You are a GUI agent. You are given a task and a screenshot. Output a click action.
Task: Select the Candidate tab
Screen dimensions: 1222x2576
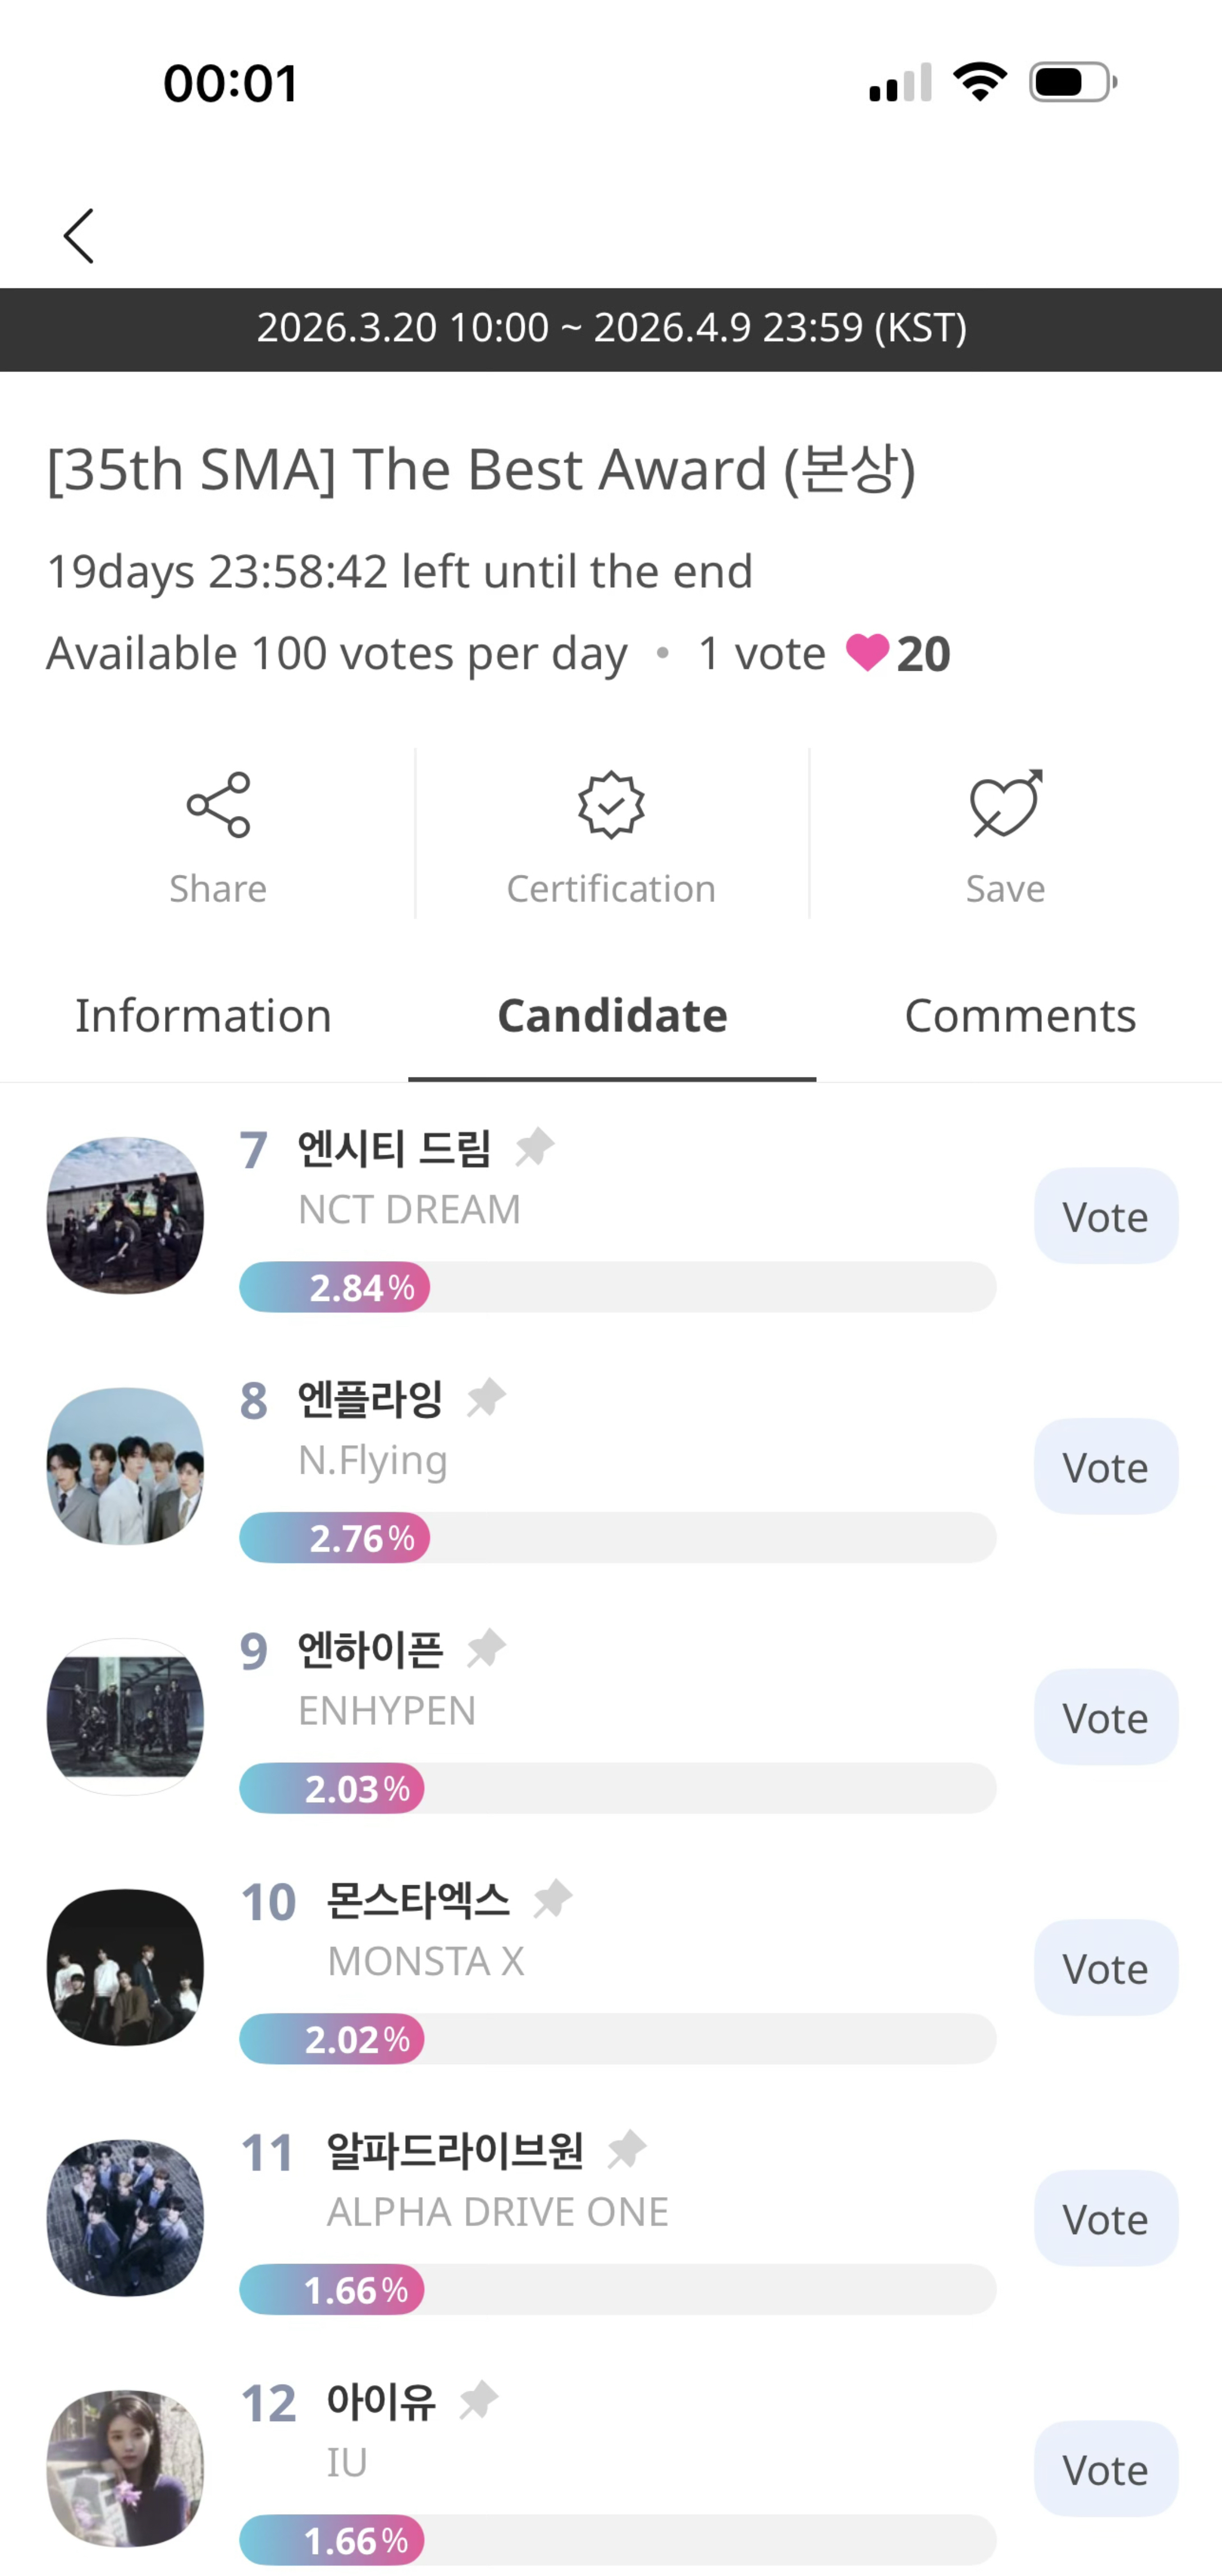click(612, 1016)
